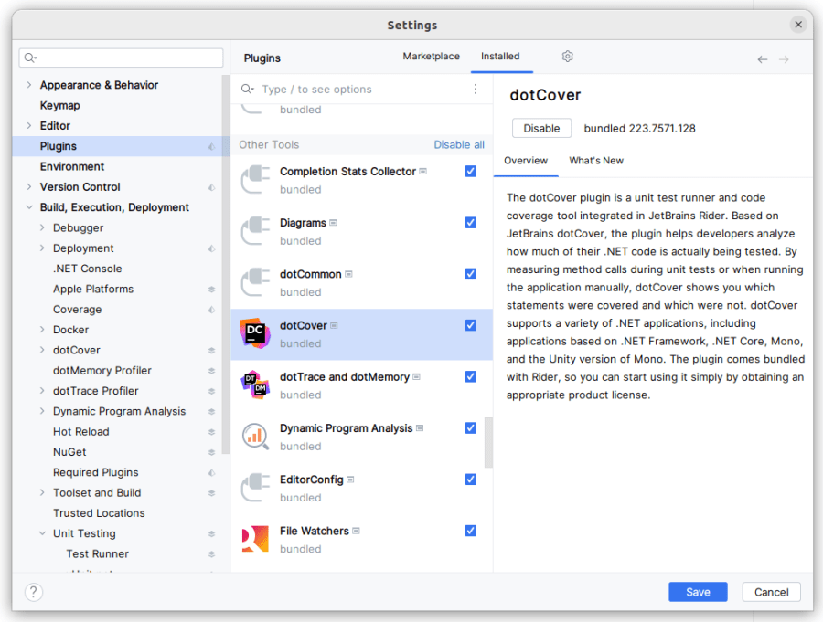The width and height of the screenshot is (823, 622).
Task: Toggle the dotCover plugin checkbox
Action: [x=470, y=325]
